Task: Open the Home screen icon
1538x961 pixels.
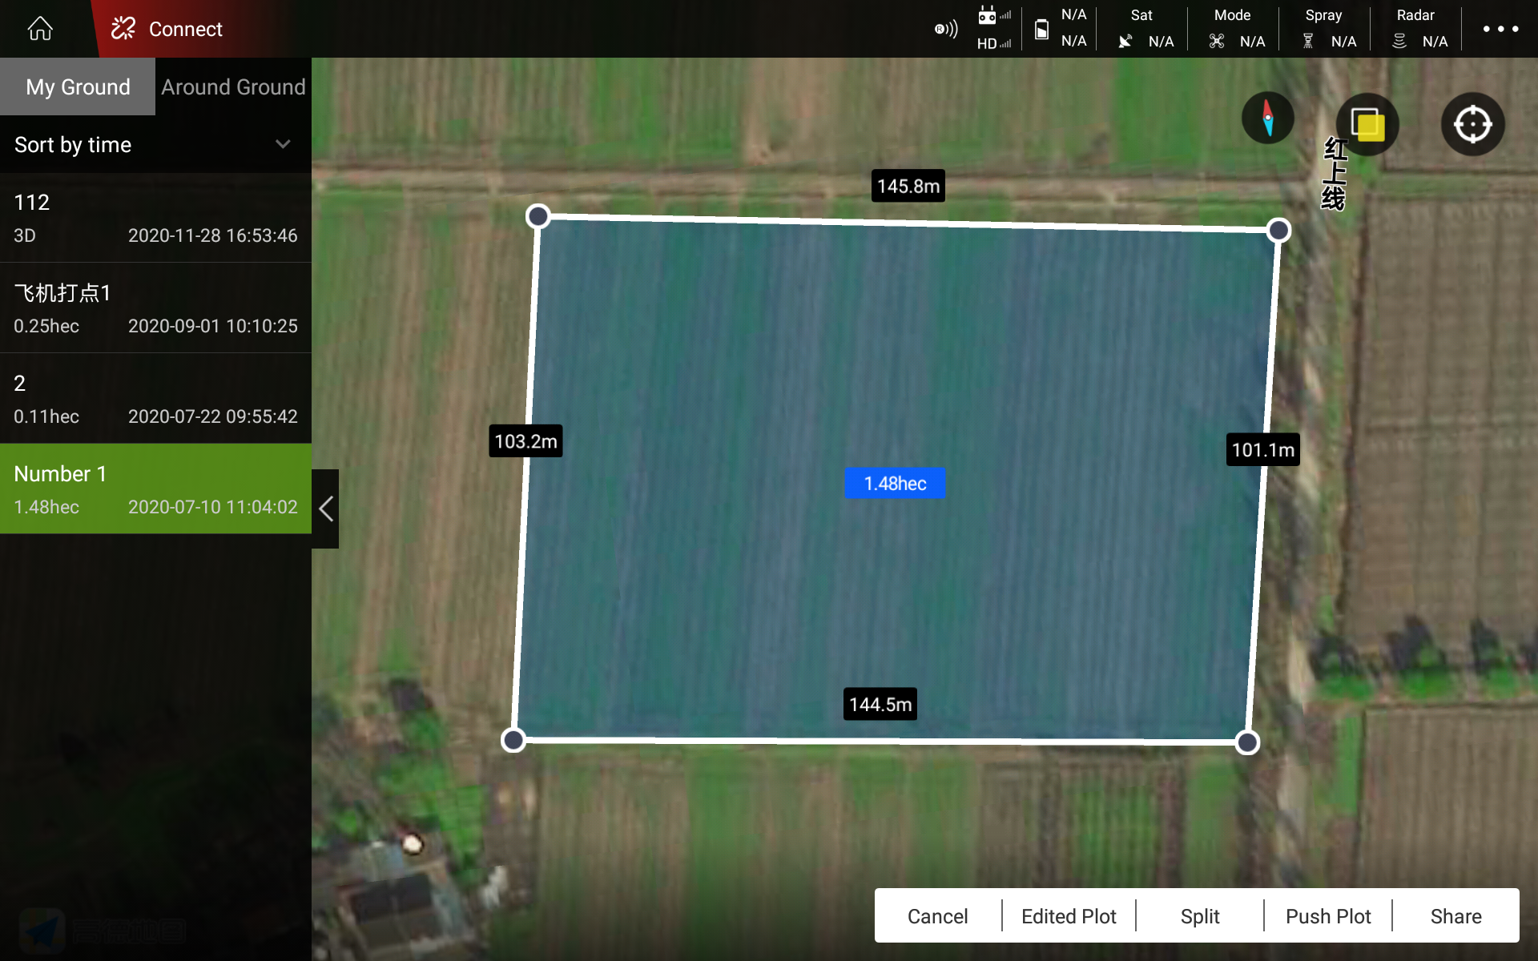Action: (x=39, y=28)
